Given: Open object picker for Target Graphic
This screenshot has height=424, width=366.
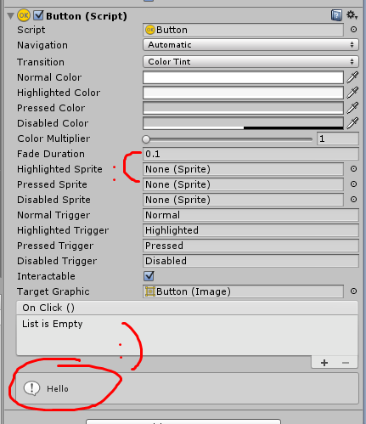Looking at the screenshot, I should 353,291.
